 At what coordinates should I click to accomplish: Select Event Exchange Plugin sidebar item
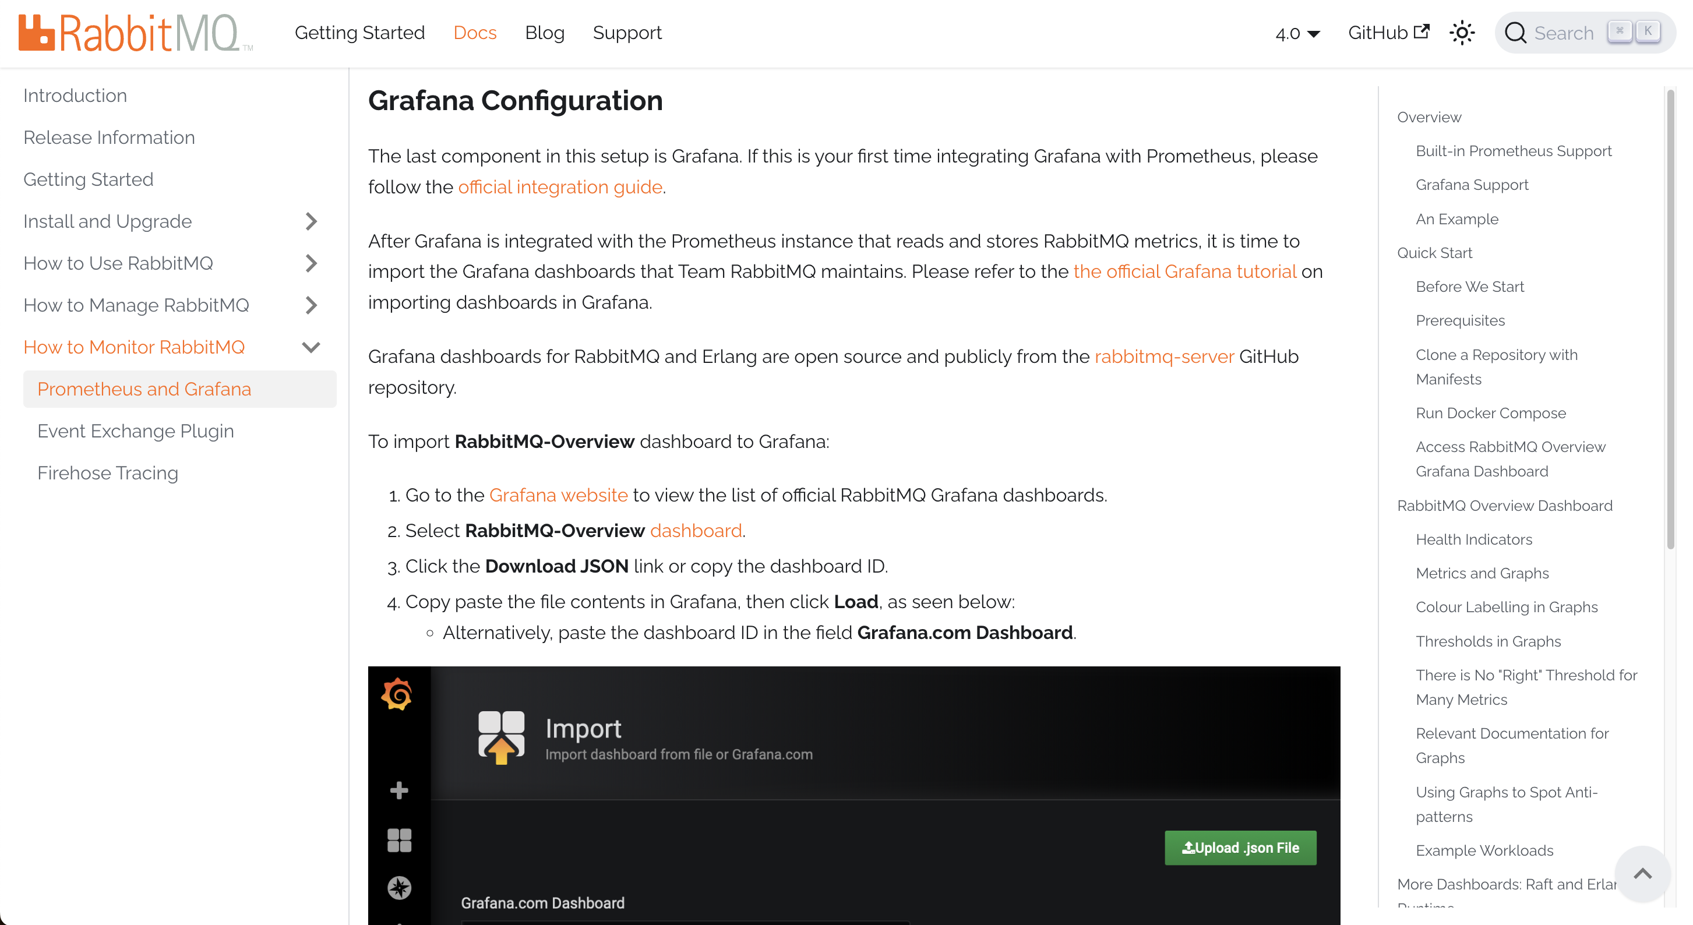(135, 431)
